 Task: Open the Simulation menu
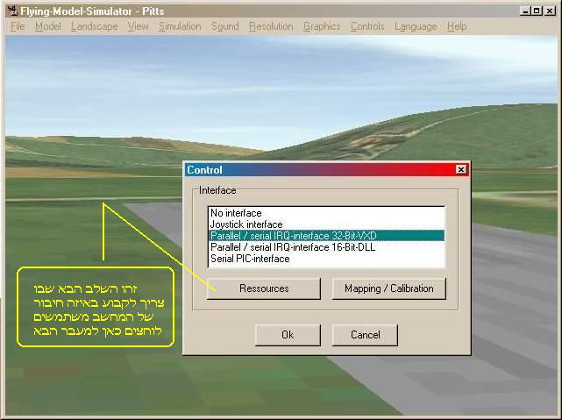(180, 26)
